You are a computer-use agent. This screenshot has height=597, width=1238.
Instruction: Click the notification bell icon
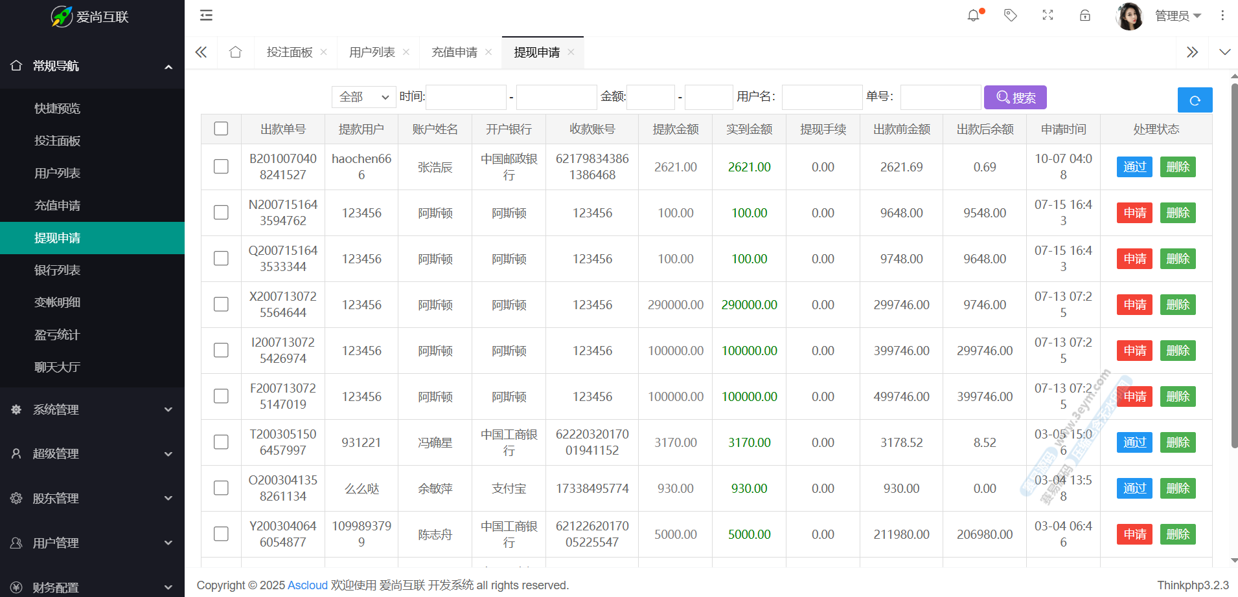(973, 16)
